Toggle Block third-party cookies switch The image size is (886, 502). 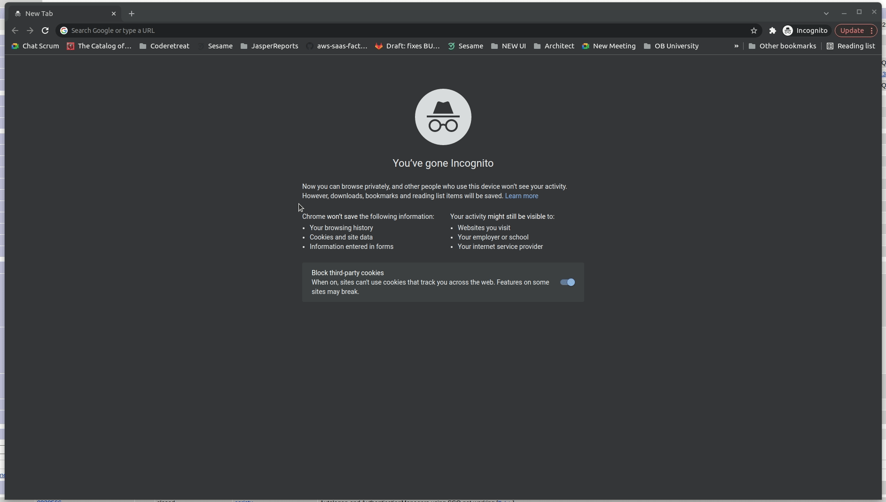567,282
